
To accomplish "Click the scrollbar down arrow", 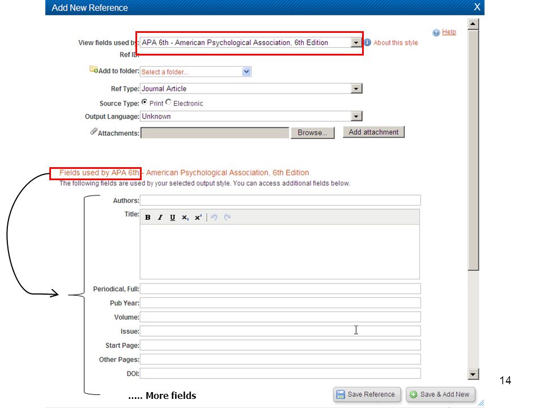I will (x=473, y=374).
